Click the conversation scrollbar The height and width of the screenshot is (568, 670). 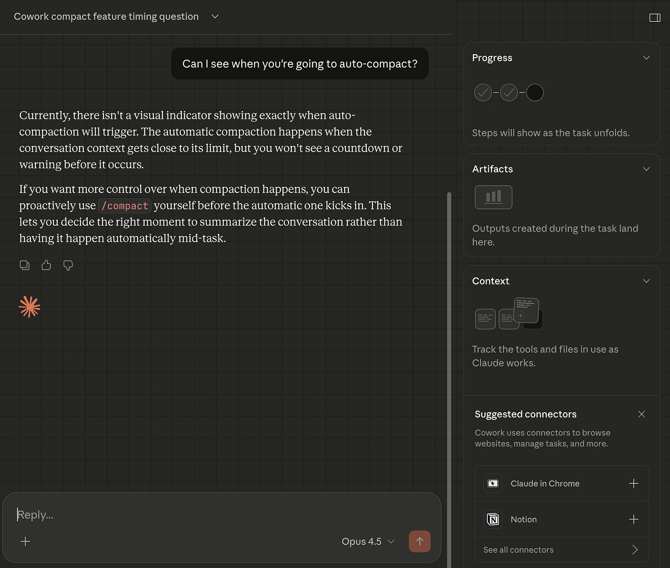click(x=449, y=380)
